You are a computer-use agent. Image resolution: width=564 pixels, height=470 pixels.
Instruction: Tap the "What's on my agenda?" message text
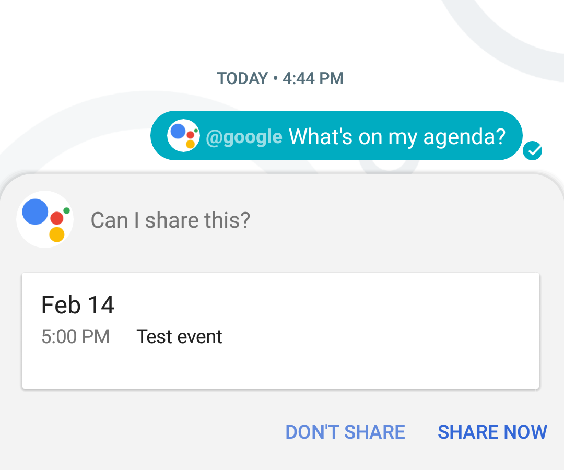pyautogui.click(x=397, y=137)
